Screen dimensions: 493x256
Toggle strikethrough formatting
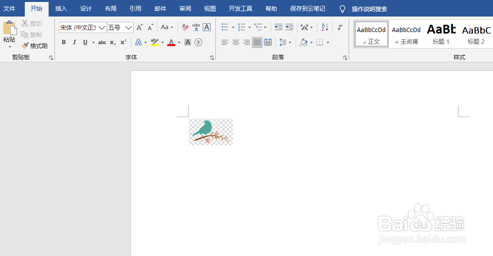tap(102, 42)
